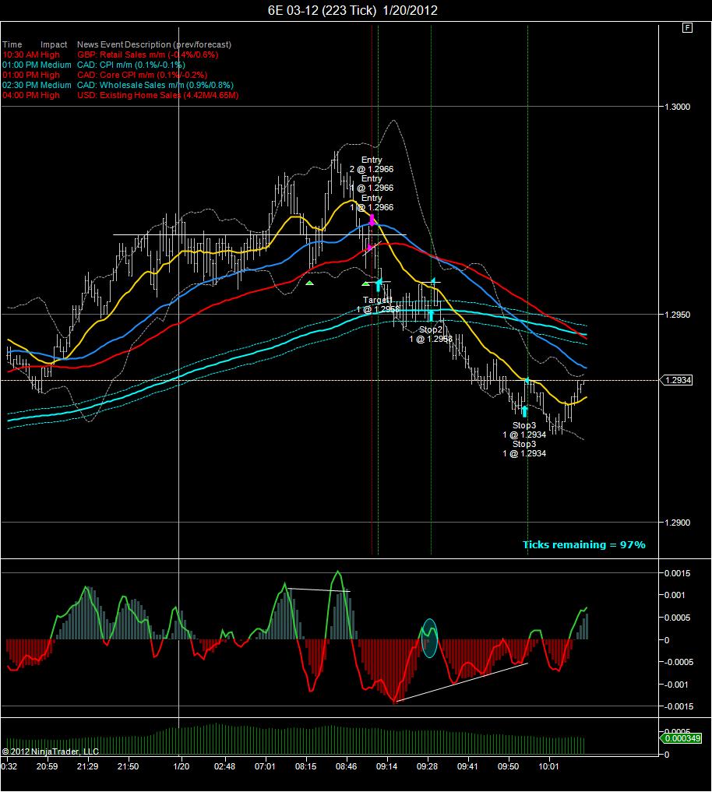Image resolution: width=712 pixels, height=792 pixels.
Task: Click the F icon in the chart corner
Action: (687, 28)
